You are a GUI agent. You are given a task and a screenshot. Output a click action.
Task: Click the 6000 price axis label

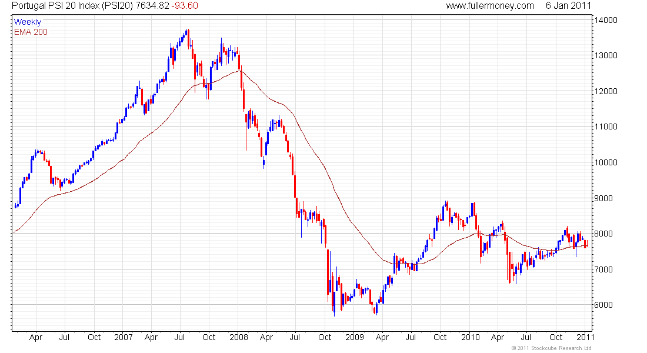pos(603,305)
